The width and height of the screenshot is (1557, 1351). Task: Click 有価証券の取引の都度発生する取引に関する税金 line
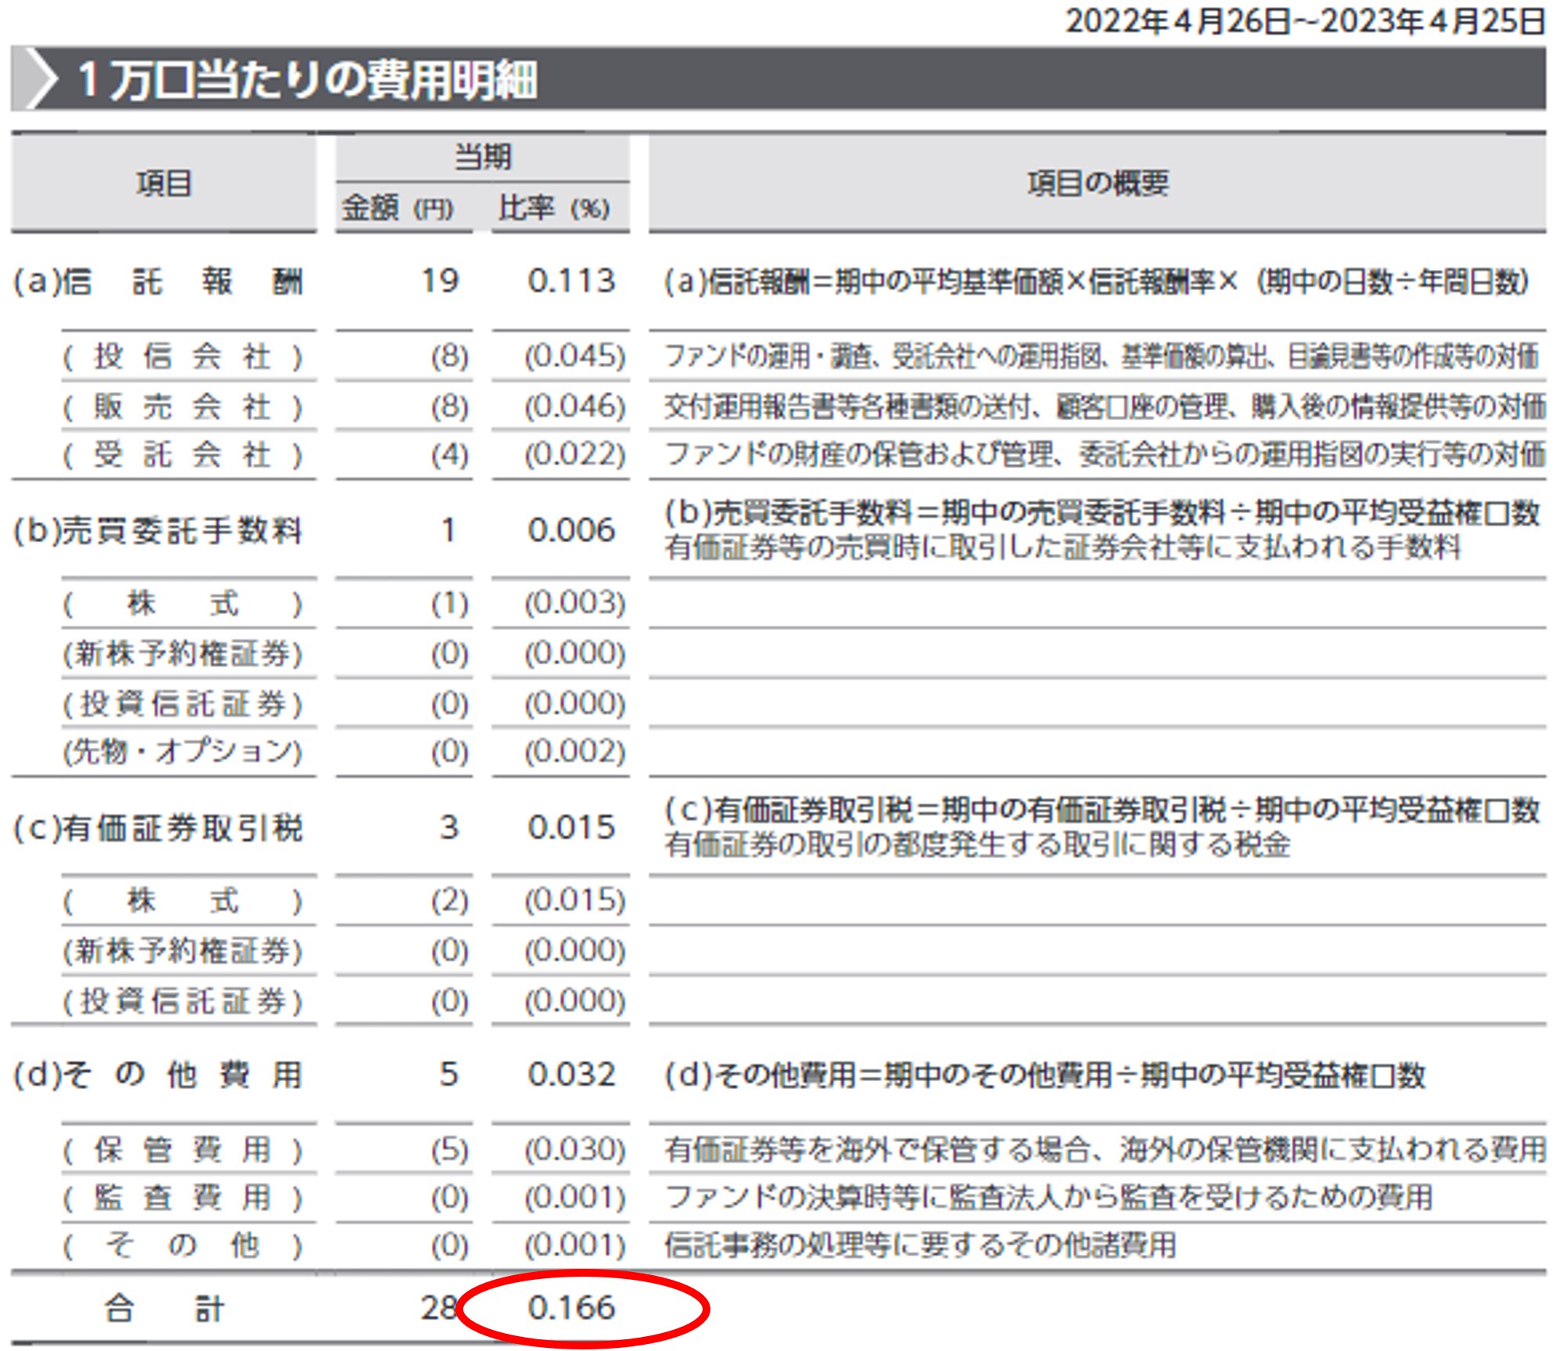pyautogui.click(x=976, y=845)
